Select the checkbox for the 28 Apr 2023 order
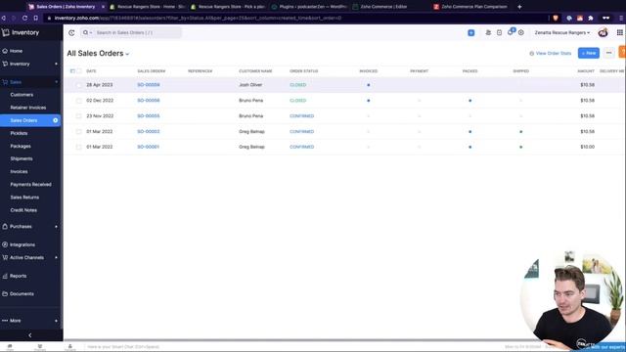626x352 pixels. [78, 85]
